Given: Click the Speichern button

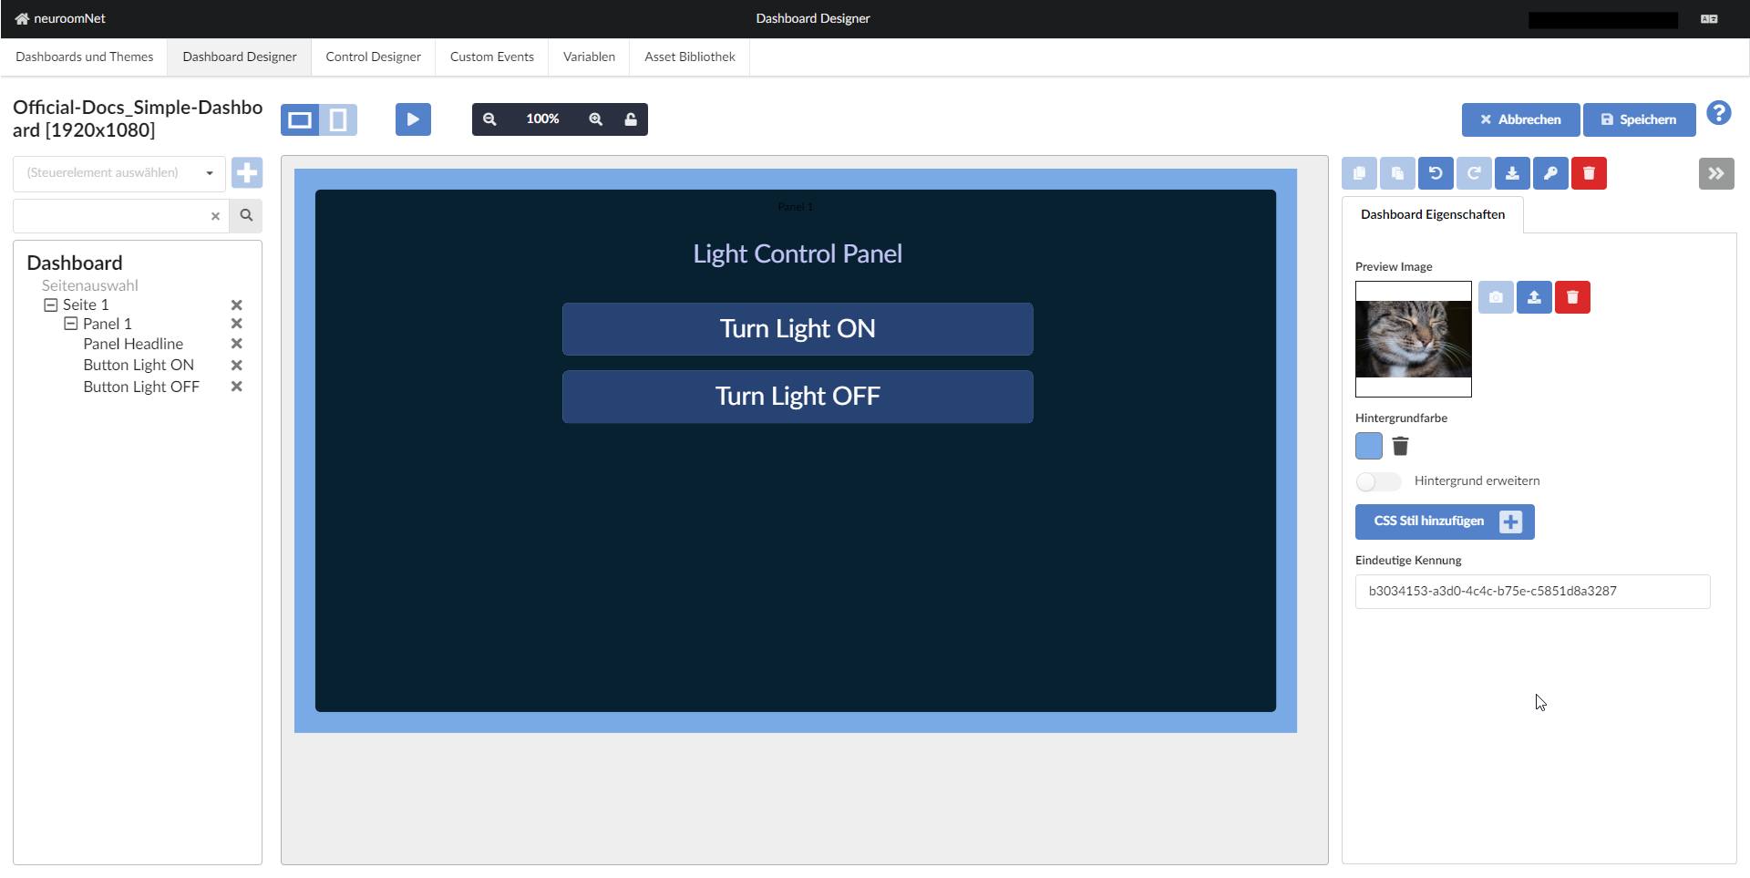Looking at the screenshot, I should point(1639,119).
